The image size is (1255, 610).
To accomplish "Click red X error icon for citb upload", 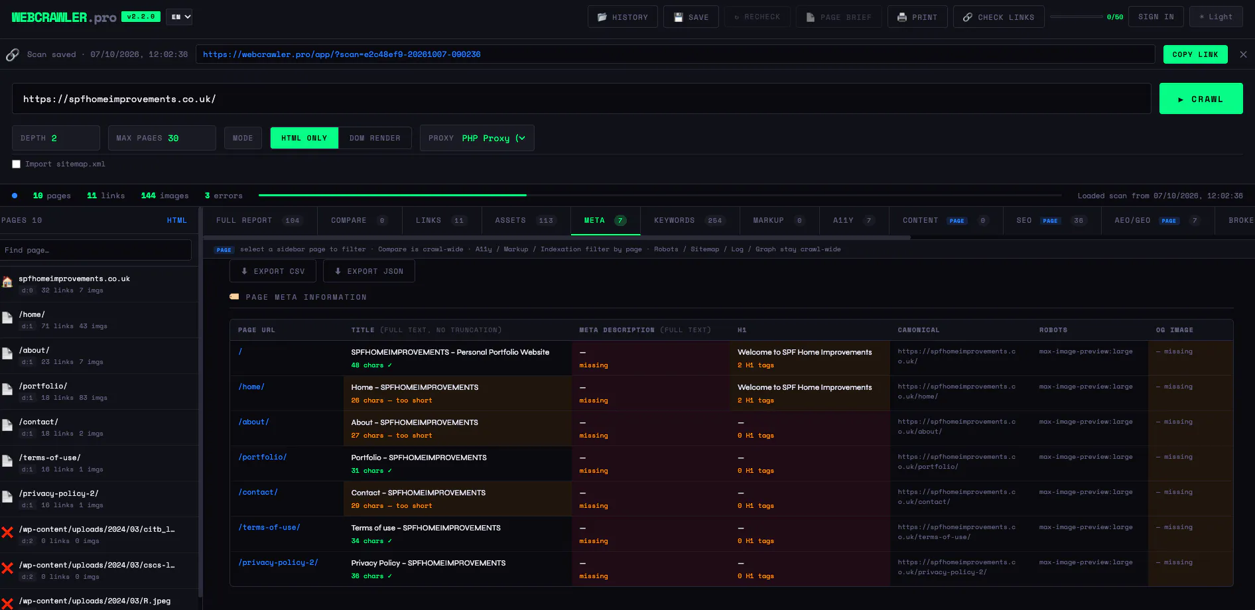I will (x=7, y=532).
